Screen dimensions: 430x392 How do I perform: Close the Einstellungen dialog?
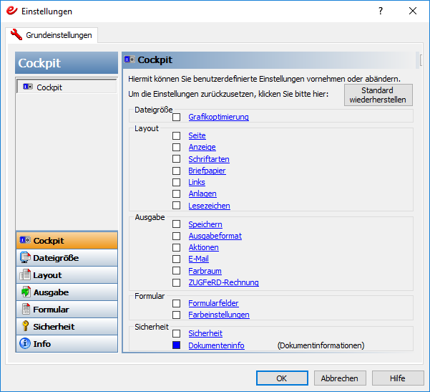pos(413,11)
